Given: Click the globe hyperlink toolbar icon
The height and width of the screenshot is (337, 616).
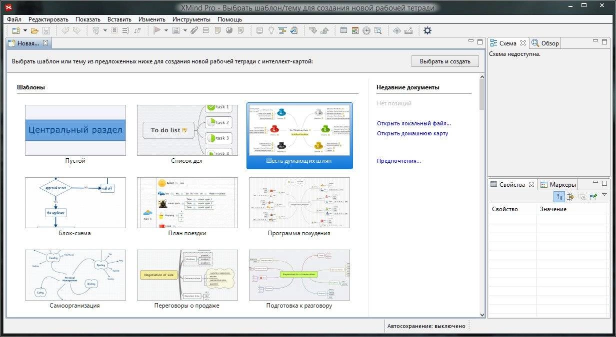Looking at the screenshot, I should point(229,30).
